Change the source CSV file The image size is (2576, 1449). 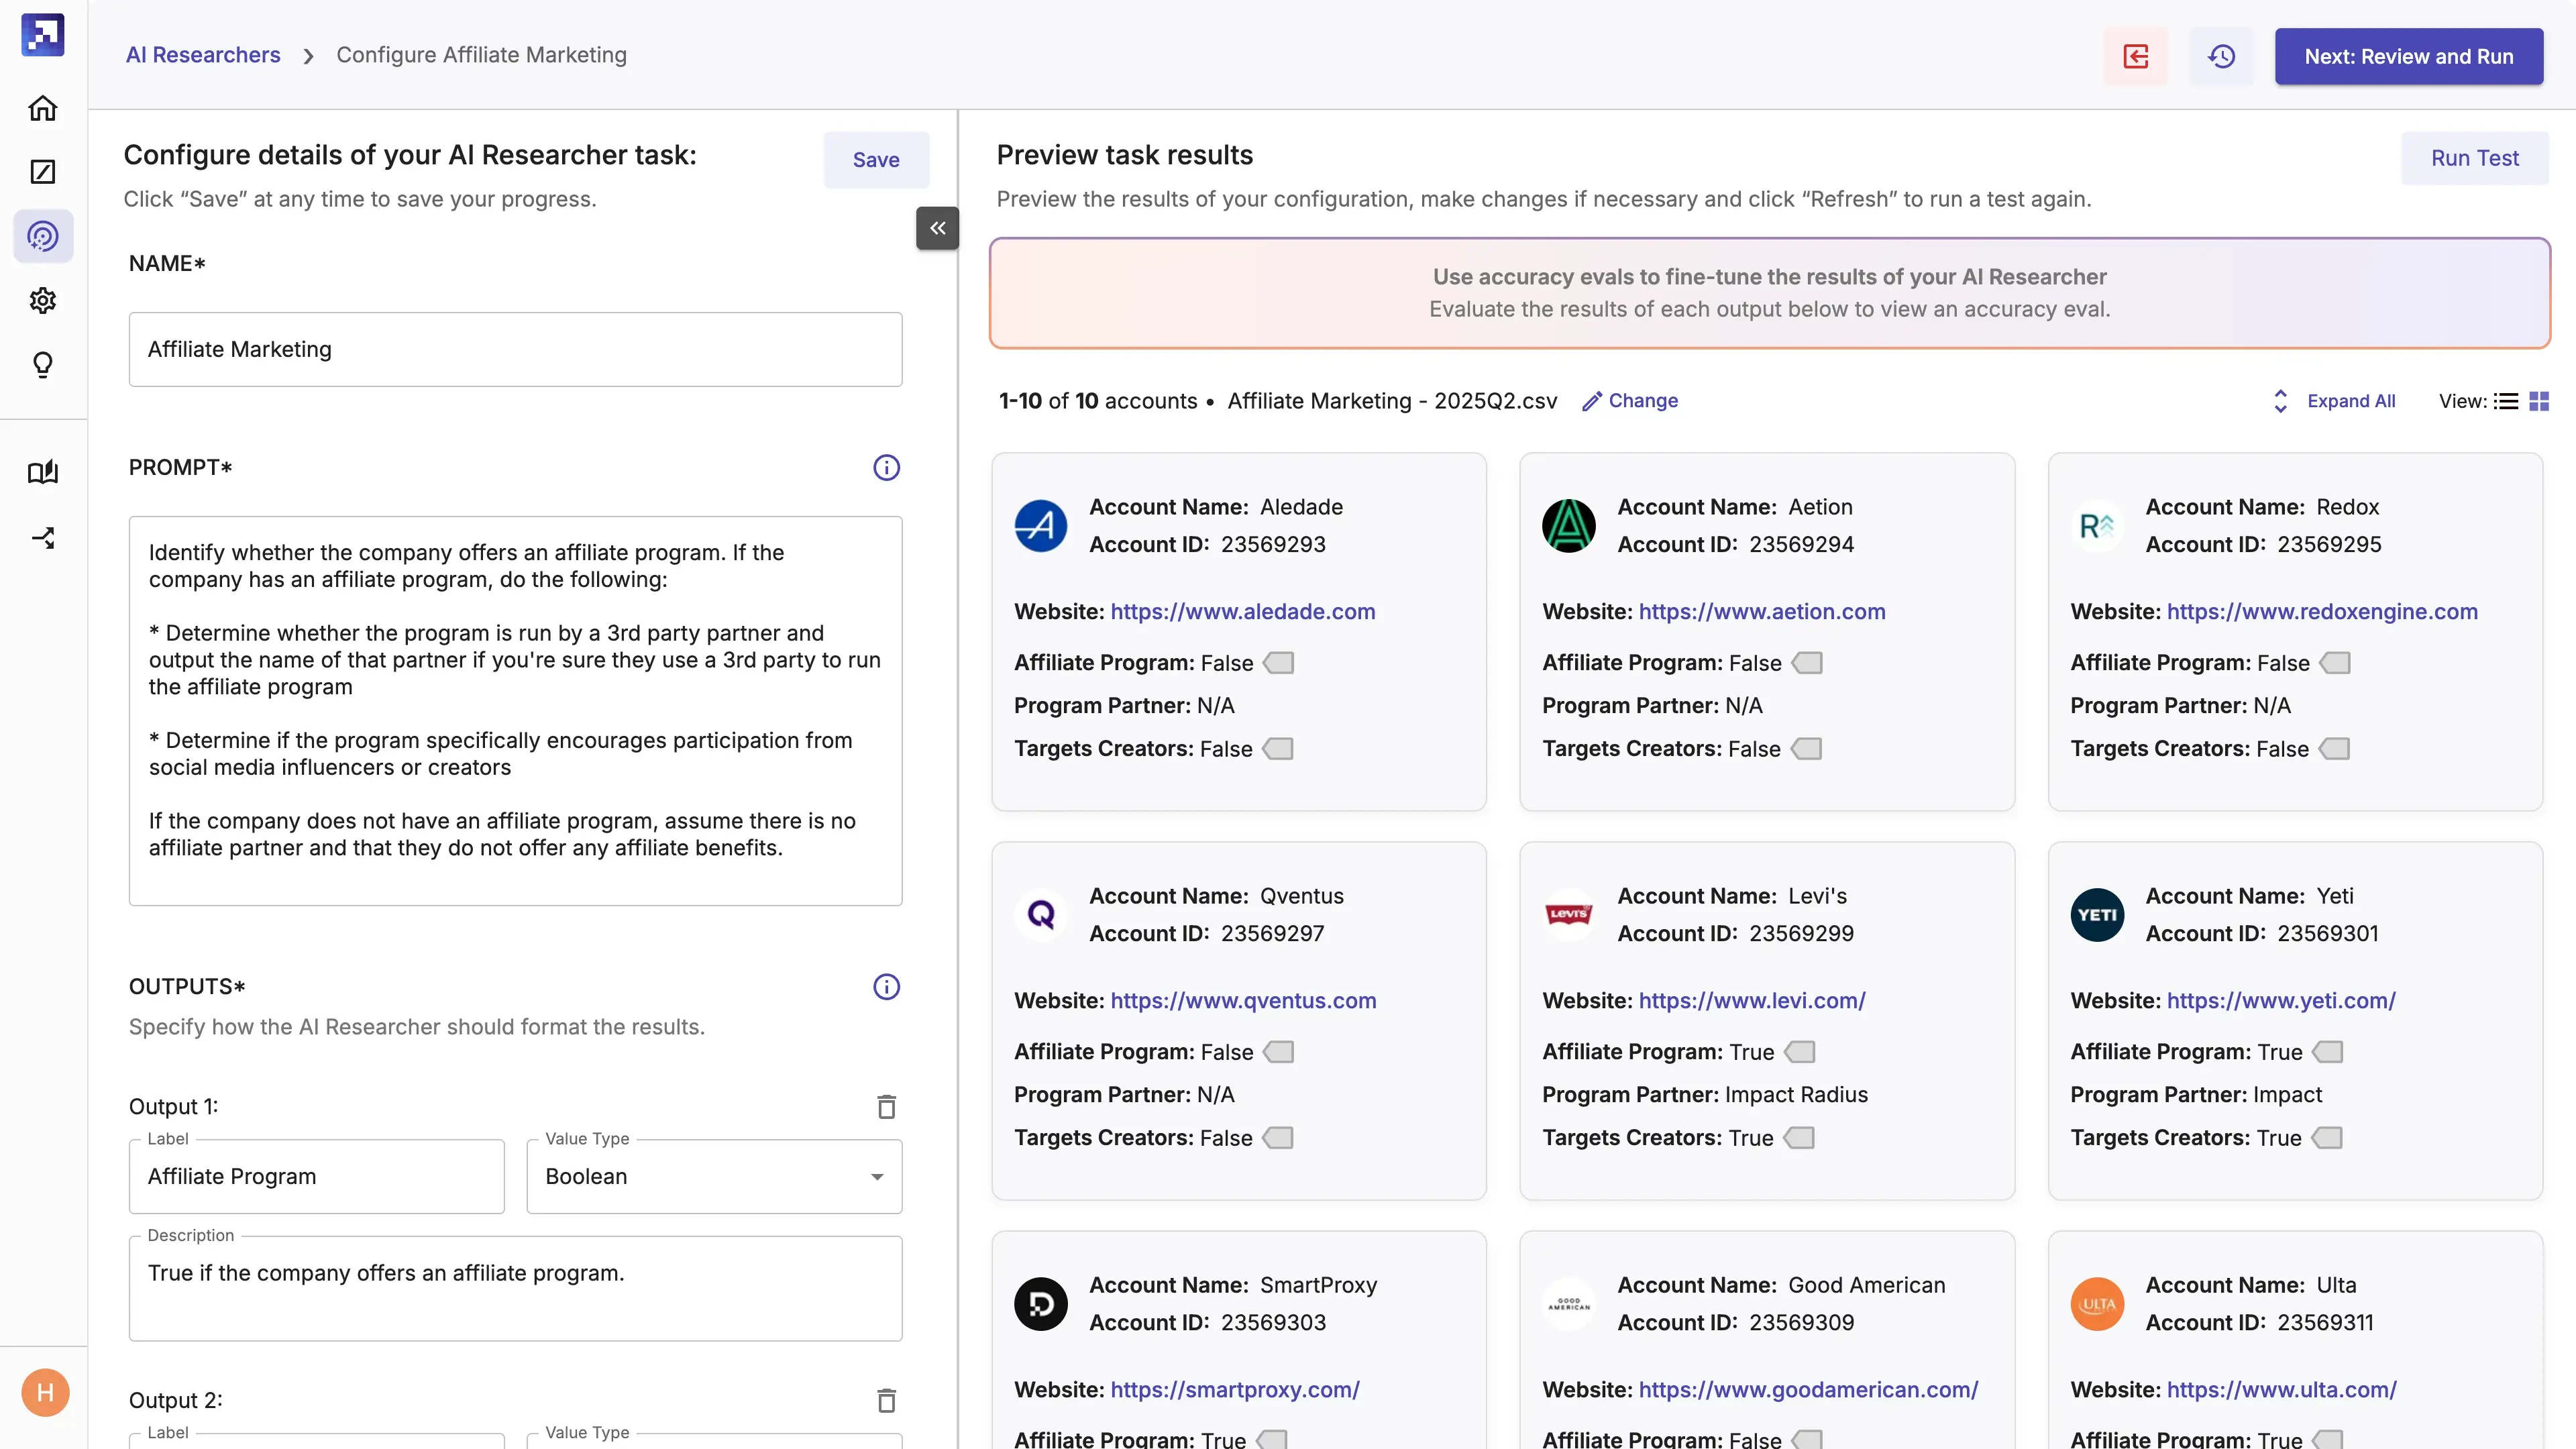click(x=1630, y=401)
